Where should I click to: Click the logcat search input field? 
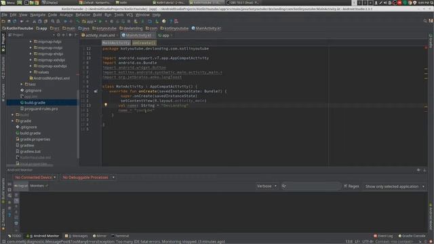click(311, 186)
